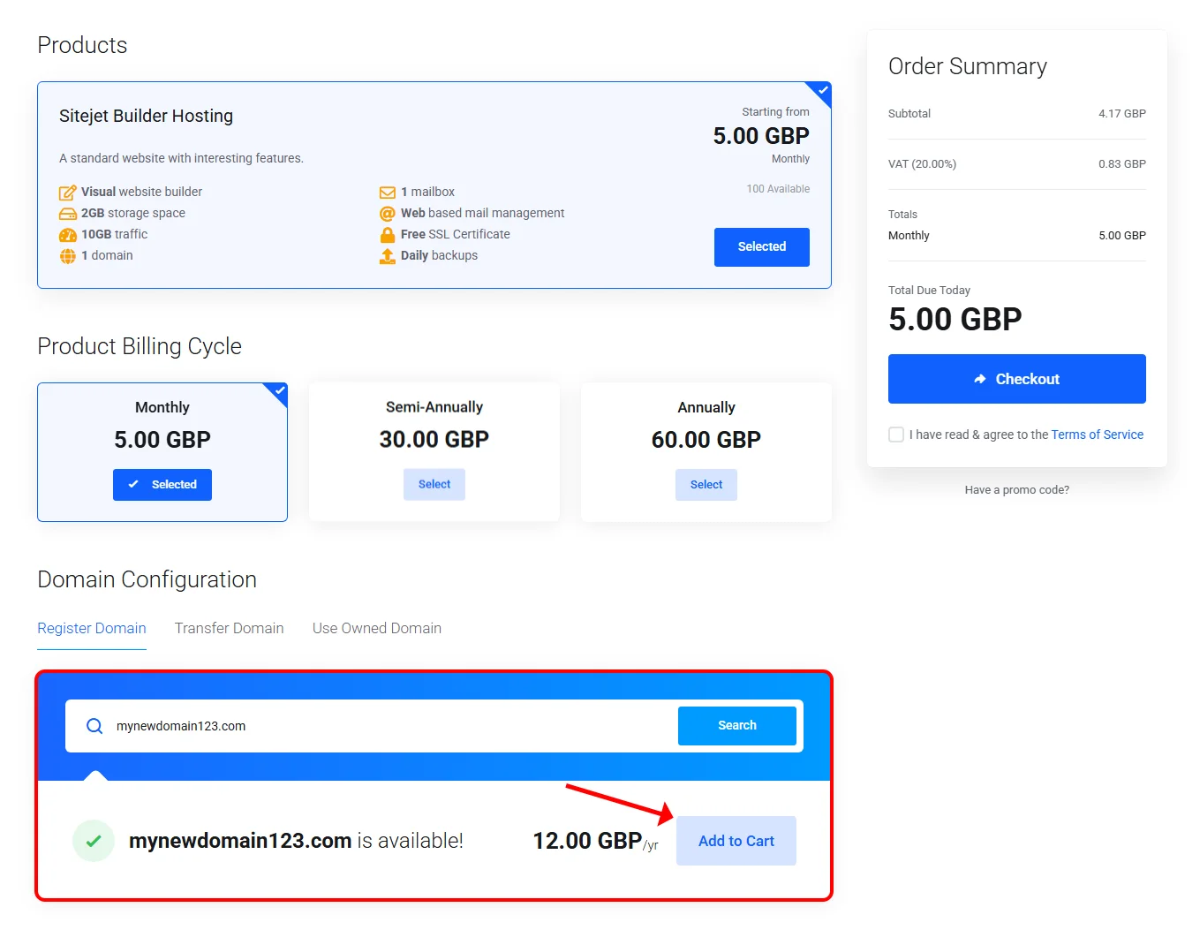Image resolution: width=1200 pixels, height=930 pixels.
Task: Open the Register Domain tab
Action: tap(92, 628)
